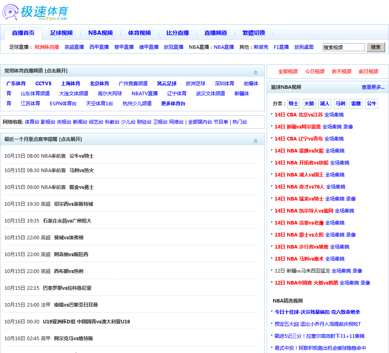Open the F1直播 link
Image resolution: width=389 pixels, height=353 pixels.
coord(282,47)
